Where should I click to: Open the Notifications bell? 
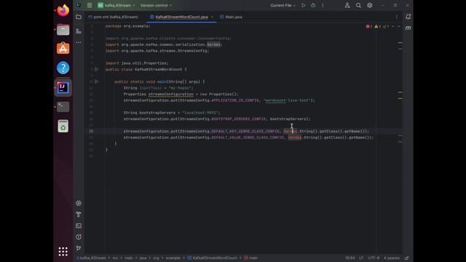pyautogui.click(x=408, y=17)
